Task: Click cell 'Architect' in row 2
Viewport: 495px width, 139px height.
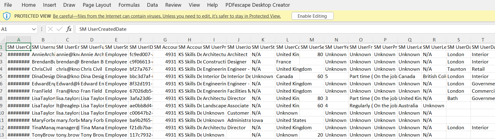Action: click(239, 55)
